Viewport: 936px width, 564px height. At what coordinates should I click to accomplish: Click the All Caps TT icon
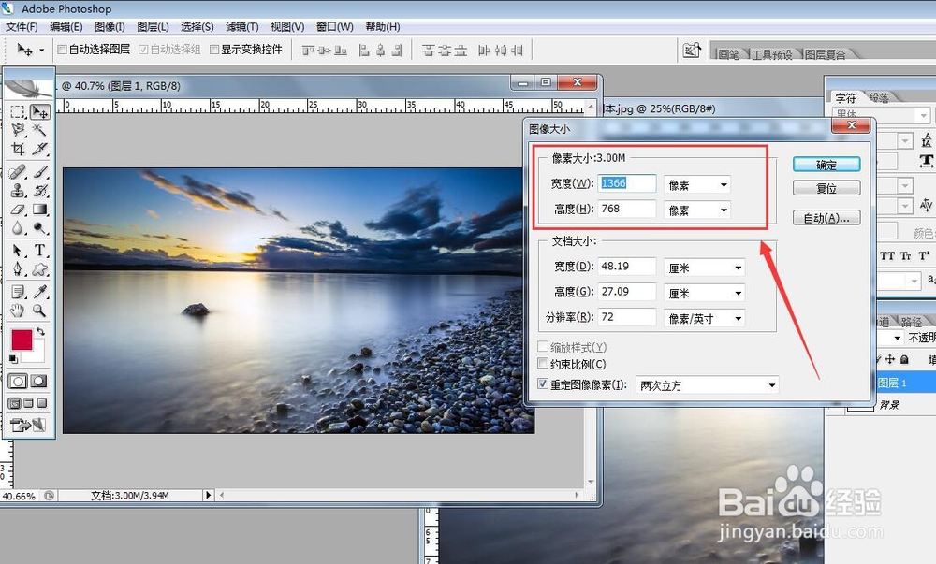click(x=887, y=255)
